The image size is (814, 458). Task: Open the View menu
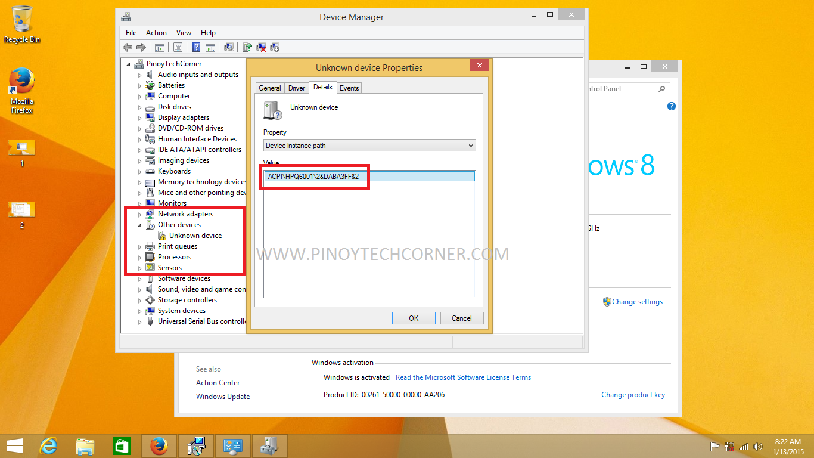(x=184, y=33)
